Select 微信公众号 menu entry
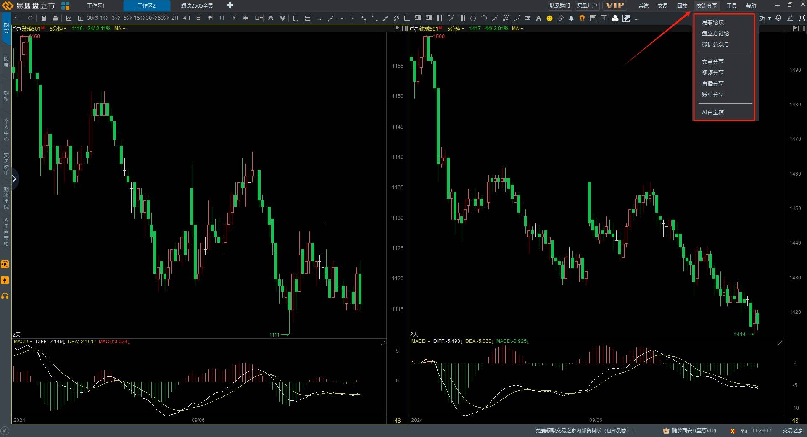807x437 pixels. (715, 44)
